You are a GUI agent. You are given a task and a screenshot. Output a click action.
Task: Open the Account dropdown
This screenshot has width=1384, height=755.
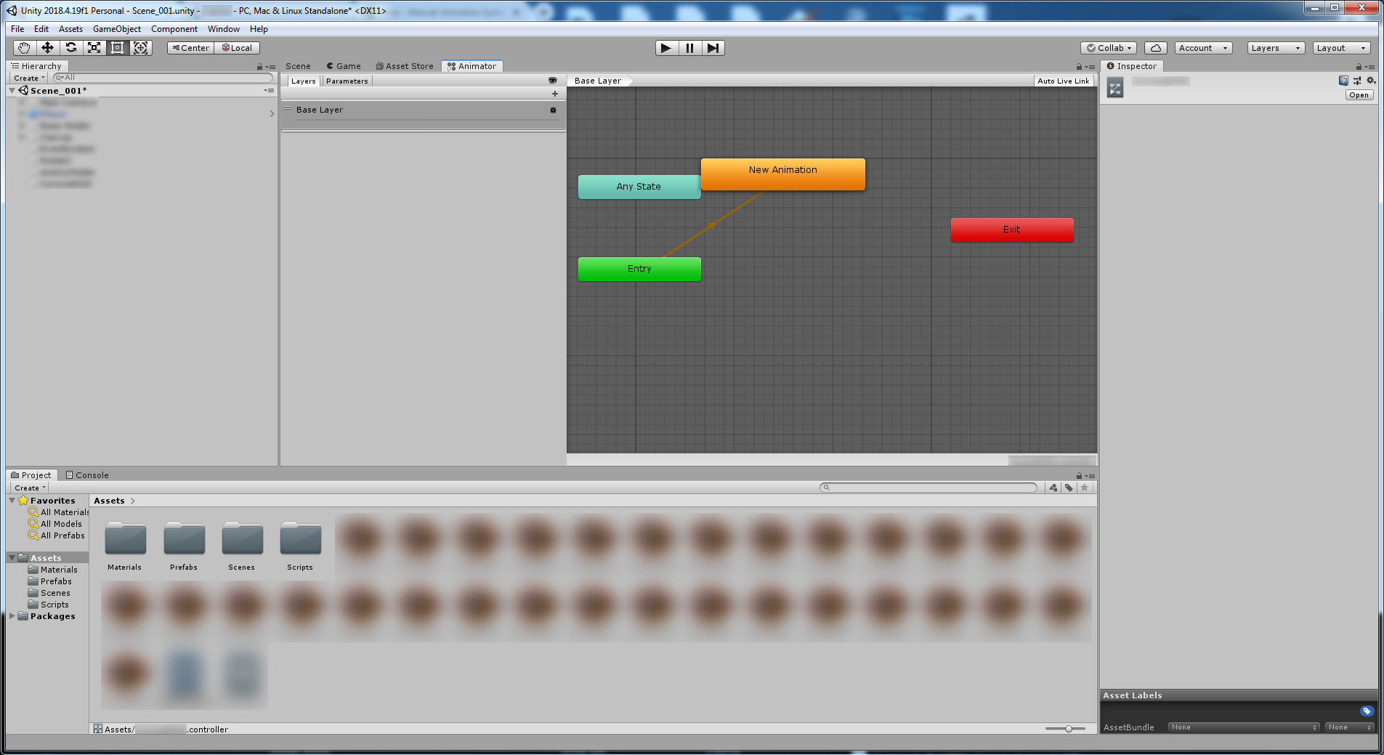click(x=1202, y=47)
